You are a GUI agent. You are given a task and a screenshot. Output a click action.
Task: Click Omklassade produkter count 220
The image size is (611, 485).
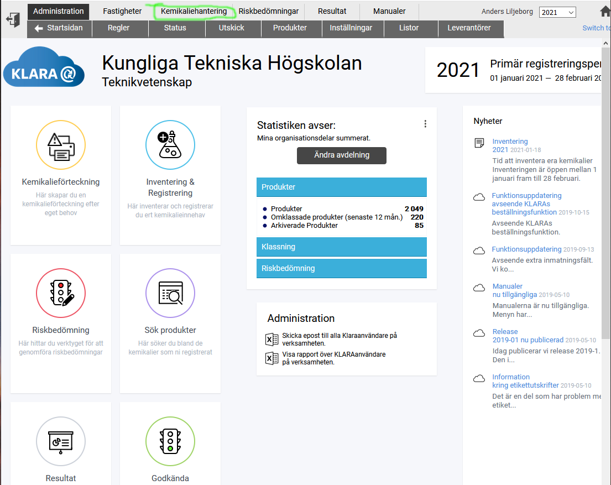(x=417, y=217)
